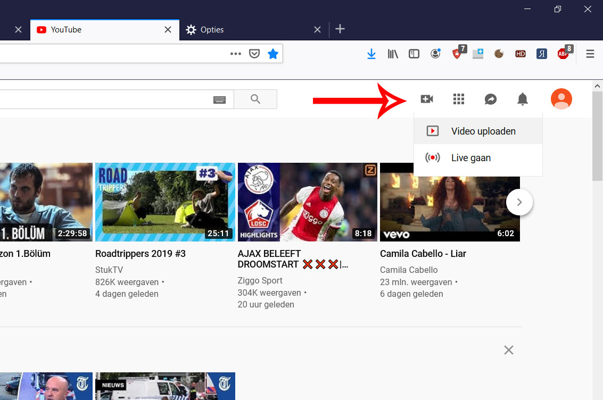Screen dimensions: 603x400
Task: Open a new tab with plus button
Action: click(x=340, y=29)
